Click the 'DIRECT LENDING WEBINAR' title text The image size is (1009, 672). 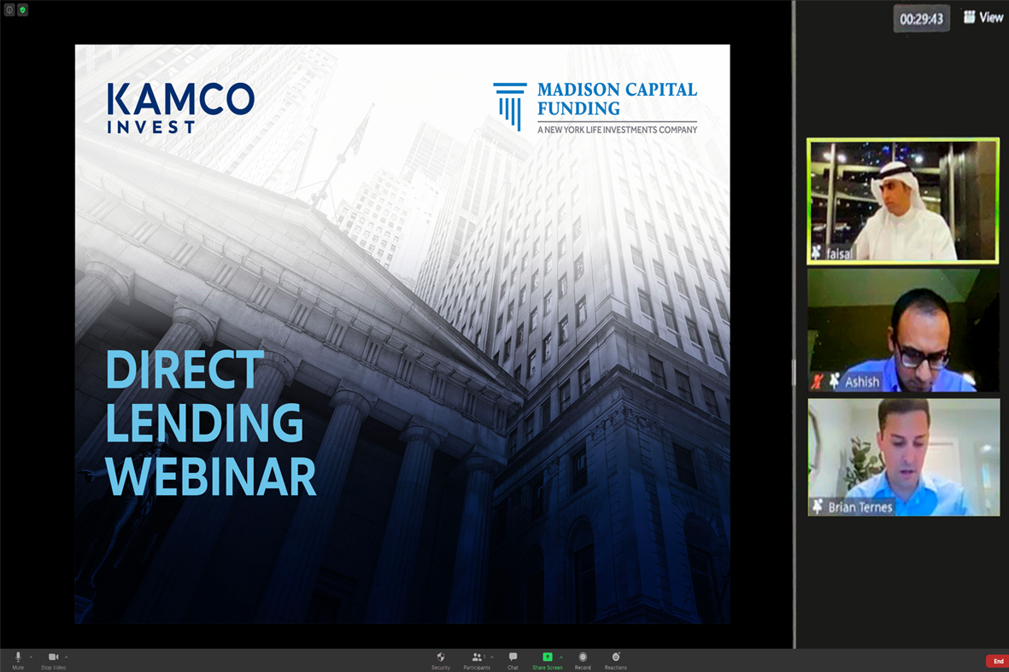coord(211,424)
